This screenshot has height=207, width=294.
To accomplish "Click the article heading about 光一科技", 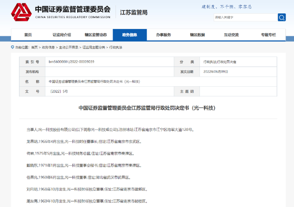I will pos(147,108).
